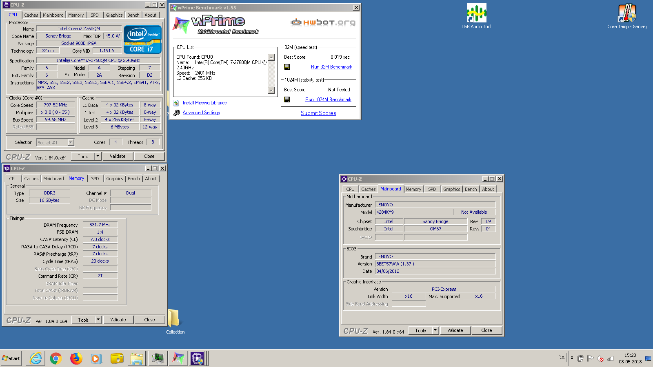Switch to wPrime via its taskbar button
The image size is (653, 367).
tap(178, 358)
